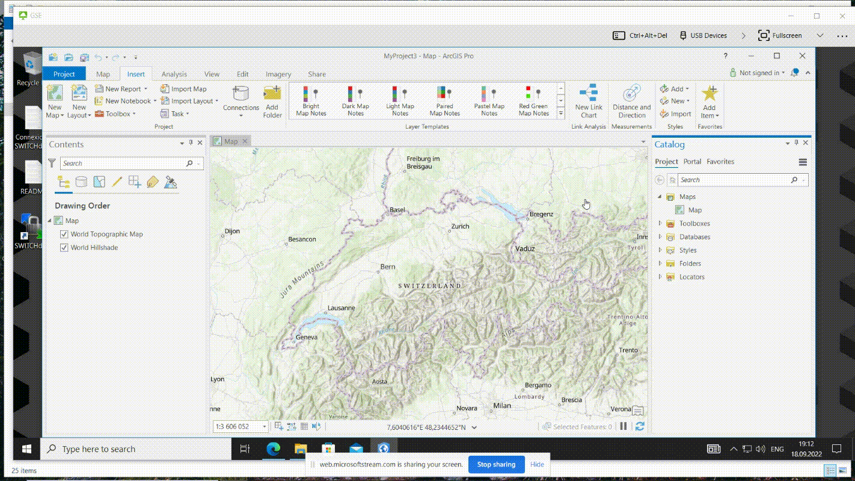Uncheck World Topographic Map layer
The image size is (855, 481).
click(x=64, y=234)
